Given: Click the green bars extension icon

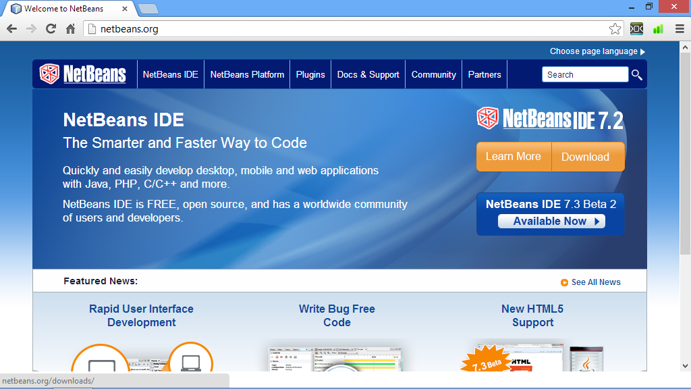Looking at the screenshot, I should (658, 29).
